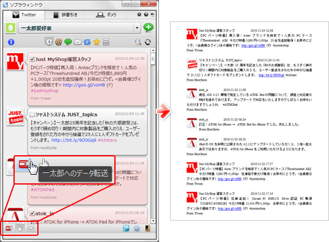The height and width of the screenshot is (242, 329).
Task: Click 'From Tween' under Just MyShop tweet
Action: (x=41, y=98)
